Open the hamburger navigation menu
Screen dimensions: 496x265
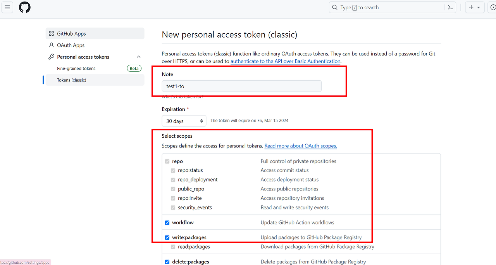pyautogui.click(x=7, y=7)
